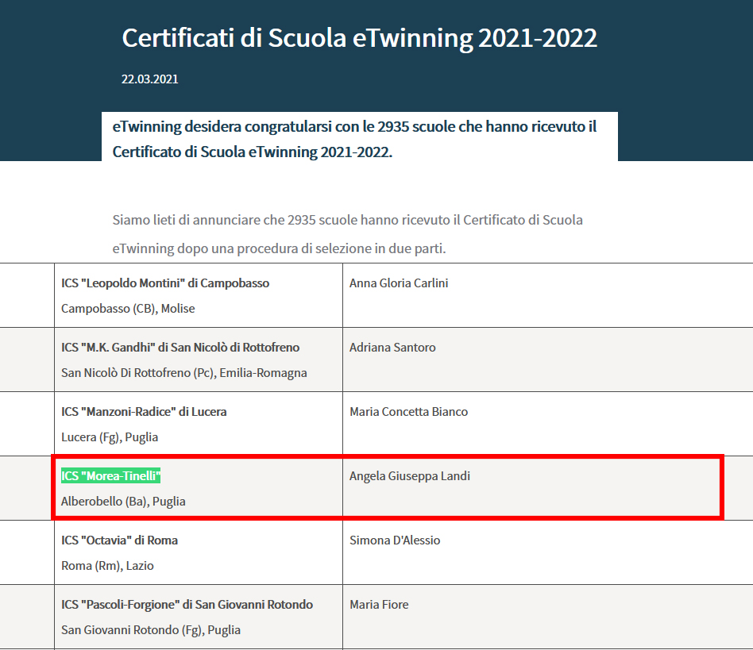
Task: Click location "San Giovanni Rotondo (Fg), Puglia"
Action: (151, 630)
